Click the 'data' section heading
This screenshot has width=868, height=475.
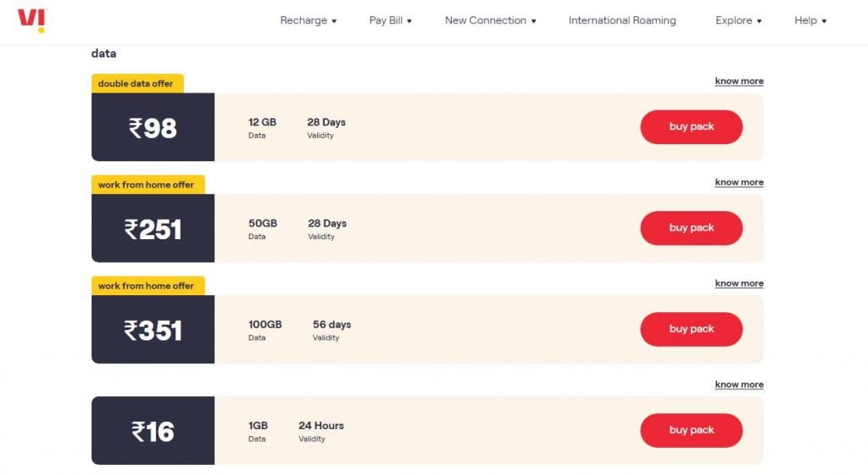[103, 53]
